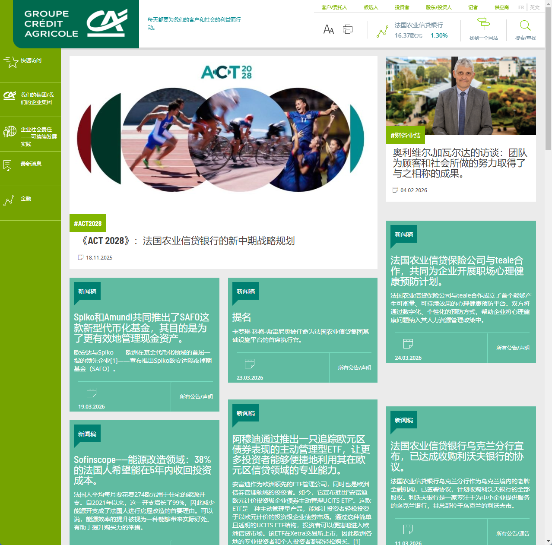The image size is (552, 545).
Task: Click the calendar icon dated 23.03.2026
Action: click(251, 364)
